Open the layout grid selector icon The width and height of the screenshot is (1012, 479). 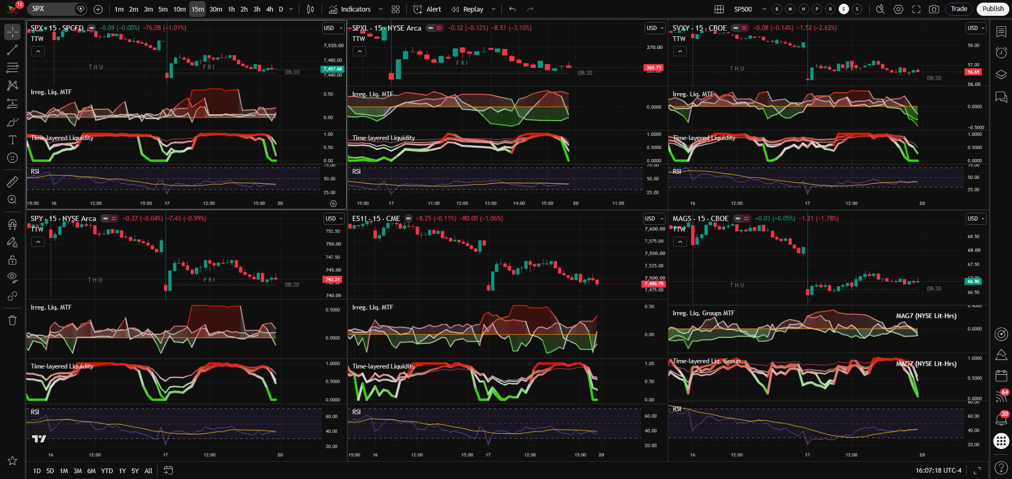click(719, 9)
